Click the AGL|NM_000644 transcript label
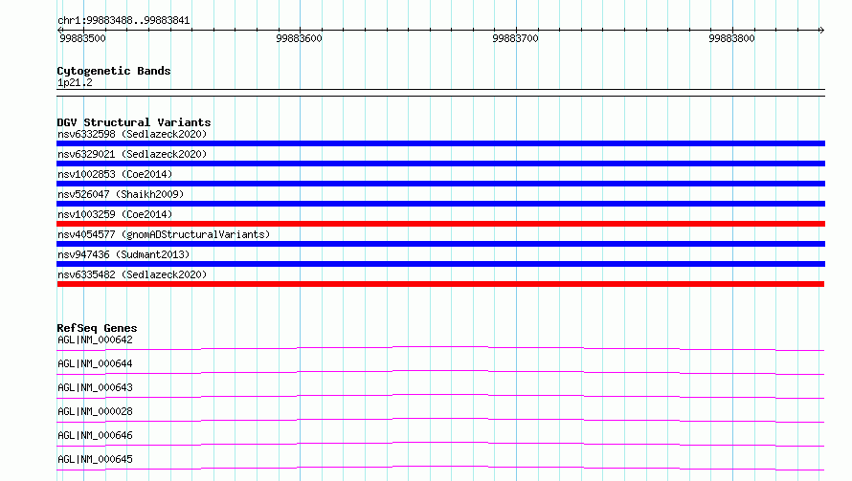 (x=95, y=363)
